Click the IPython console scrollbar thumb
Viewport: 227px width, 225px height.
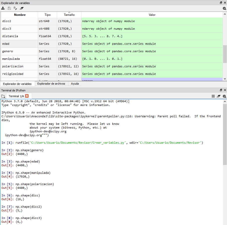tap(225, 134)
